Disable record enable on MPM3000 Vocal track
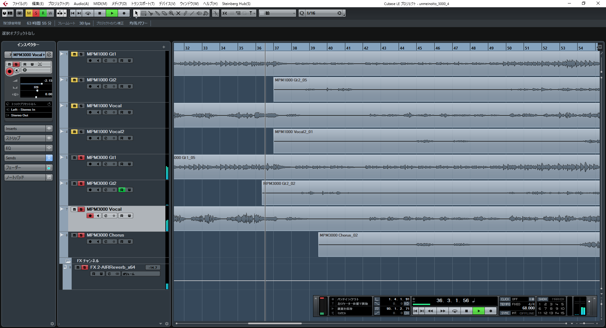 coord(90,216)
